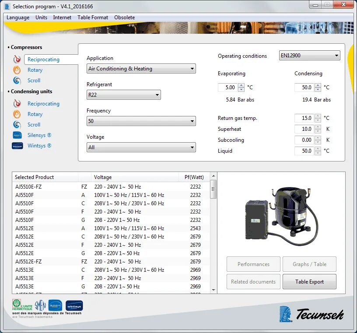This screenshot has width=357, height=333.
Task: Click the Performances button
Action: [253, 264]
